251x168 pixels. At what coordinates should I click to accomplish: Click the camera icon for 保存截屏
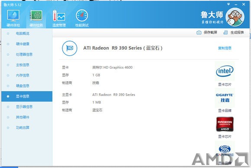pos(199,32)
